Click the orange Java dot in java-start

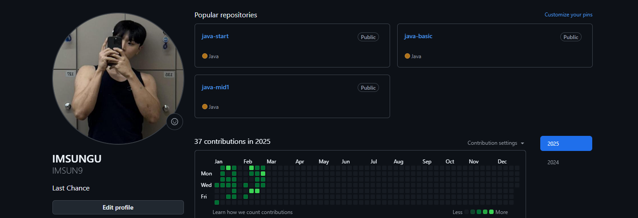(x=205, y=56)
